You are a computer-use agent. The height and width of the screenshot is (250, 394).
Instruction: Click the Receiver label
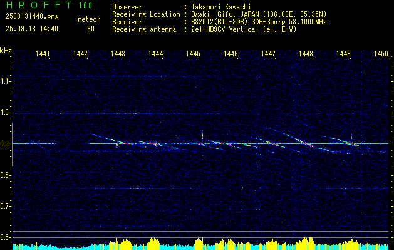[x=127, y=22]
